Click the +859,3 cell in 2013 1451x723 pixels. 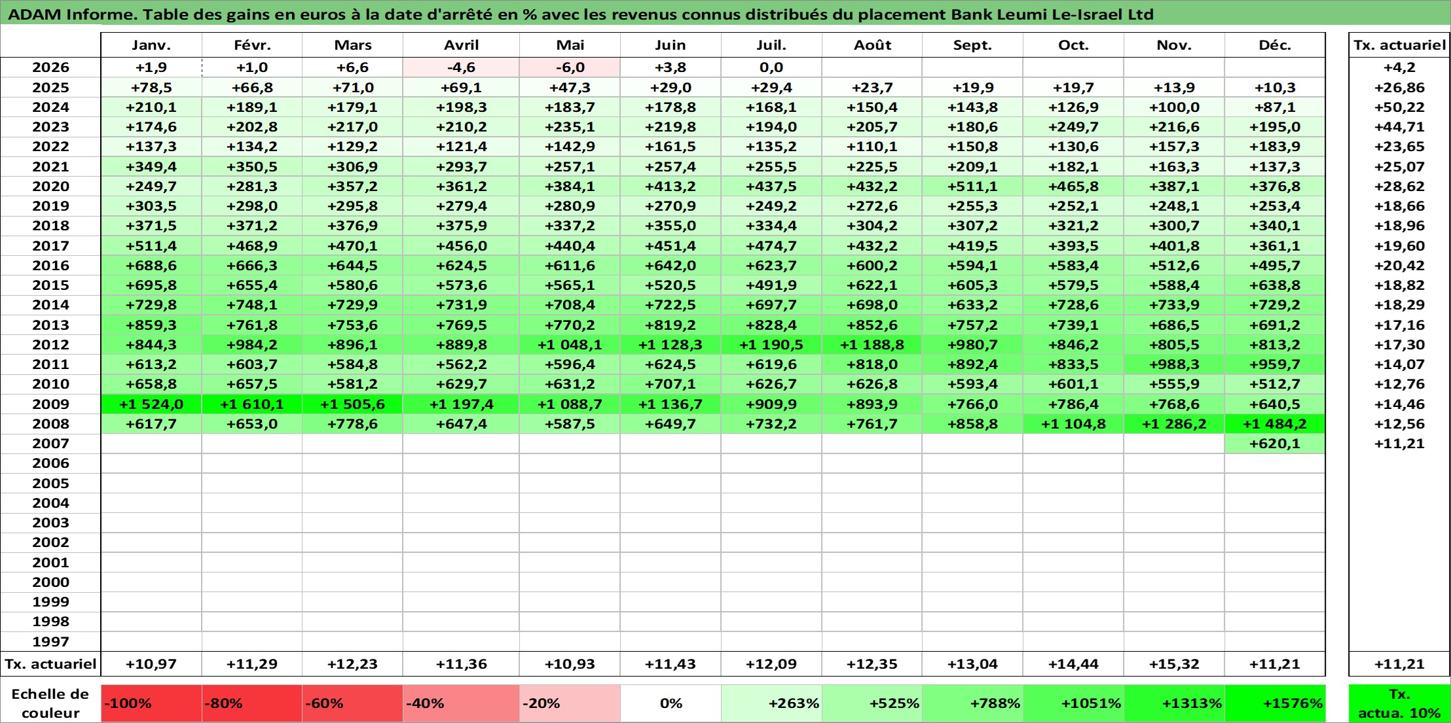point(151,325)
